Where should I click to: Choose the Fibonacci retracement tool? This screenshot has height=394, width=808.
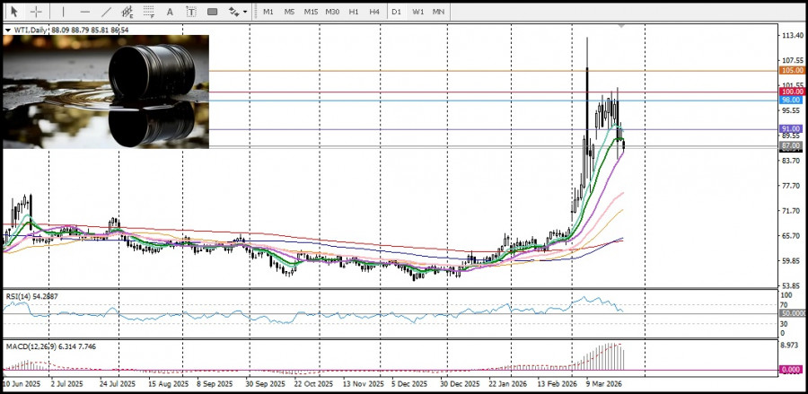tap(149, 12)
